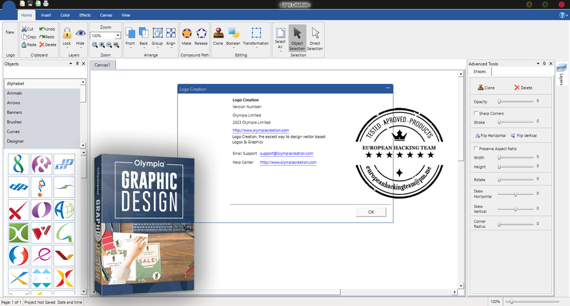
Task: Adjust the Stroke slider
Action: 515,122
